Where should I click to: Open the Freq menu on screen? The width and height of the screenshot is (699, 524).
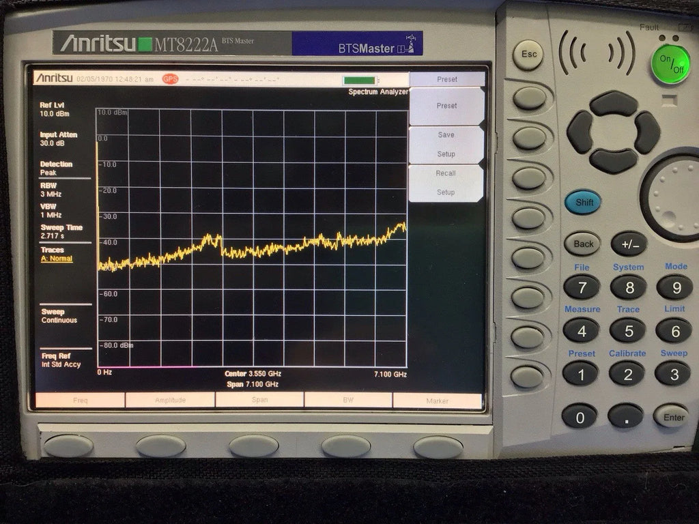(x=81, y=400)
